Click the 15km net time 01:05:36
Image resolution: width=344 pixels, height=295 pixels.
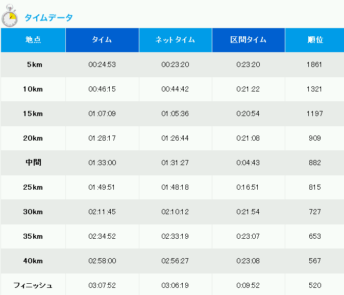(x=175, y=114)
